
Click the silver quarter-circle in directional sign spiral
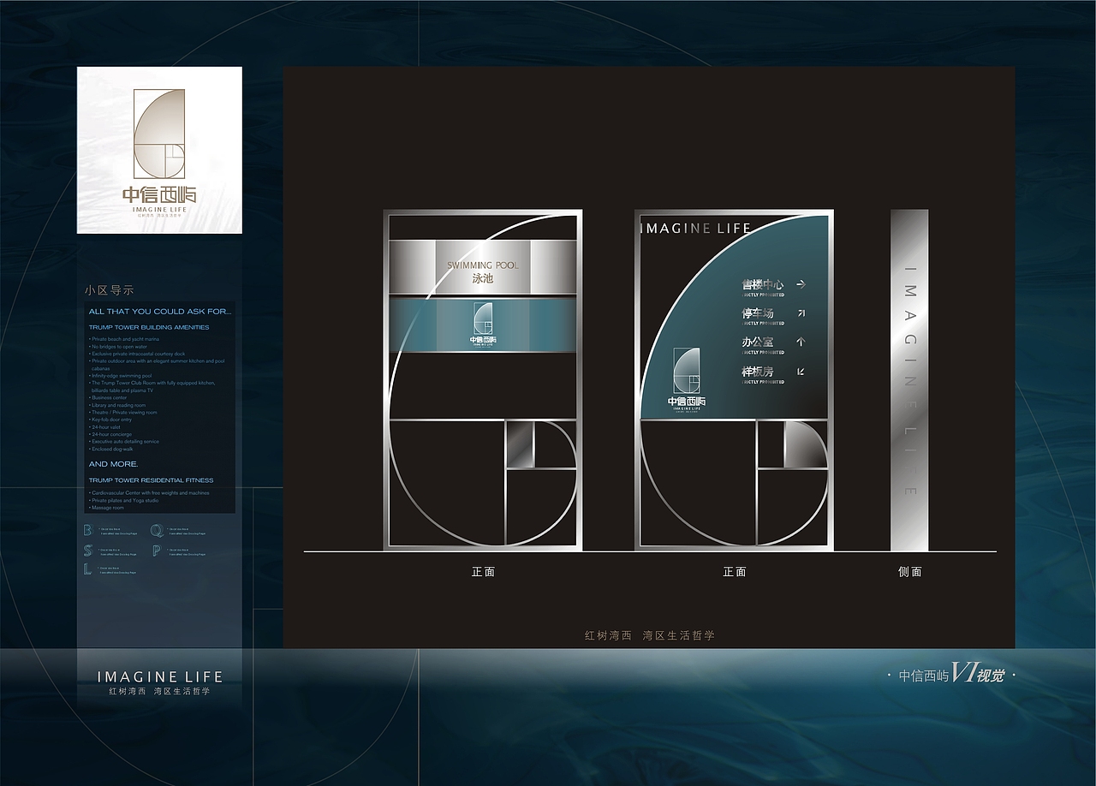[x=805, y=444]
